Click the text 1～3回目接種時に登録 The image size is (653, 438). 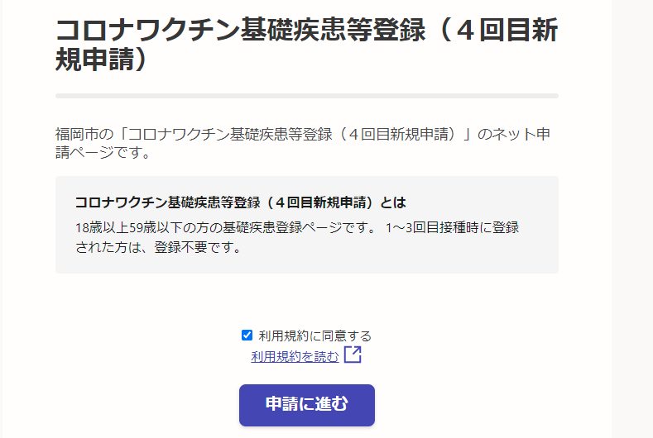[452, 227]
